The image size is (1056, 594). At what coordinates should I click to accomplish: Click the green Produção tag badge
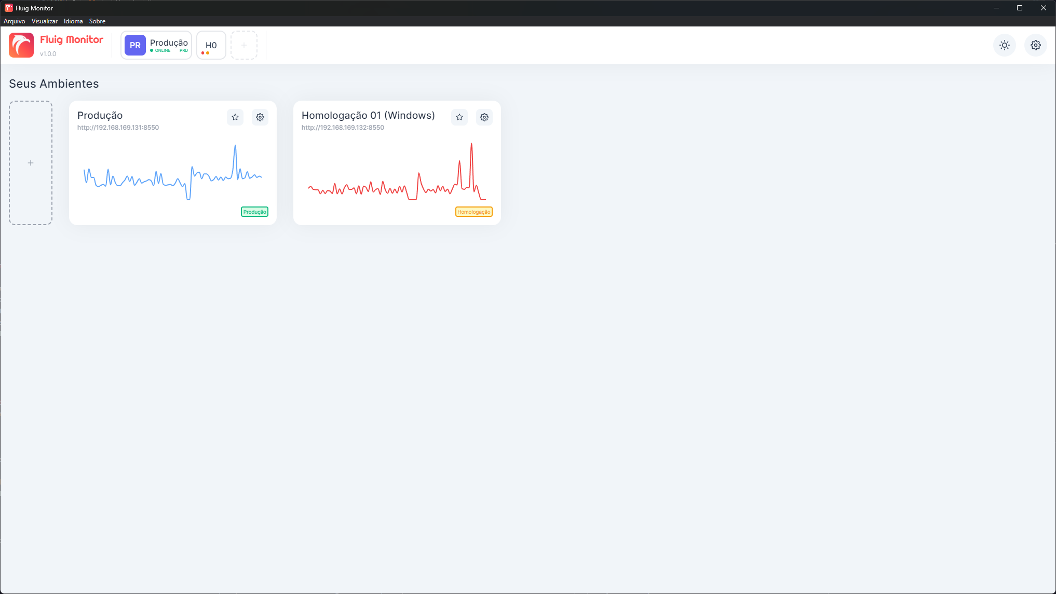tap(254, 212)
